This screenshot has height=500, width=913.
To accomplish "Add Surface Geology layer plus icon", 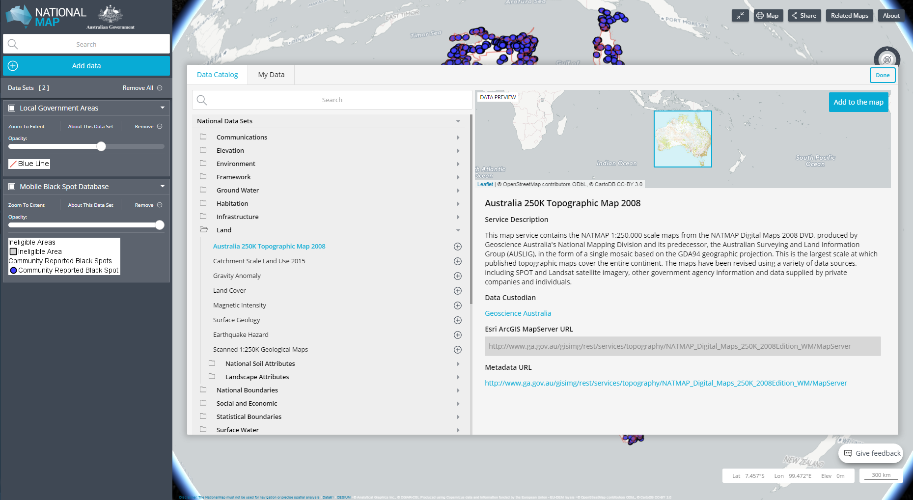I will (457, 320).
